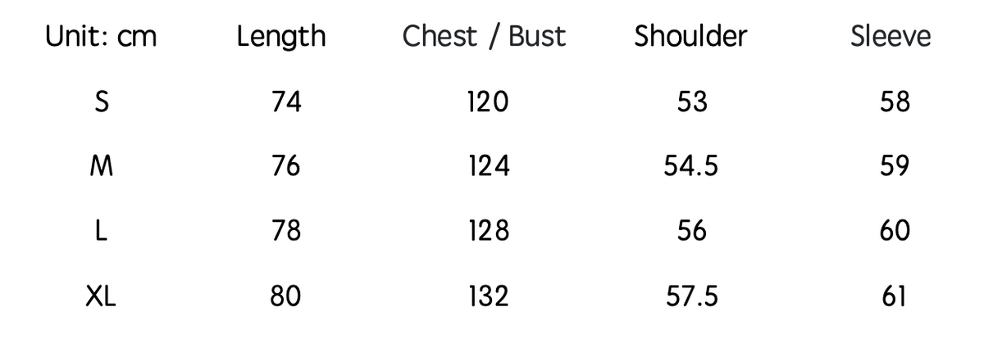The height and width of the screenshot is (343, 984).
Task: Click the shoulder value 57.5
Action: click(691, 296)
